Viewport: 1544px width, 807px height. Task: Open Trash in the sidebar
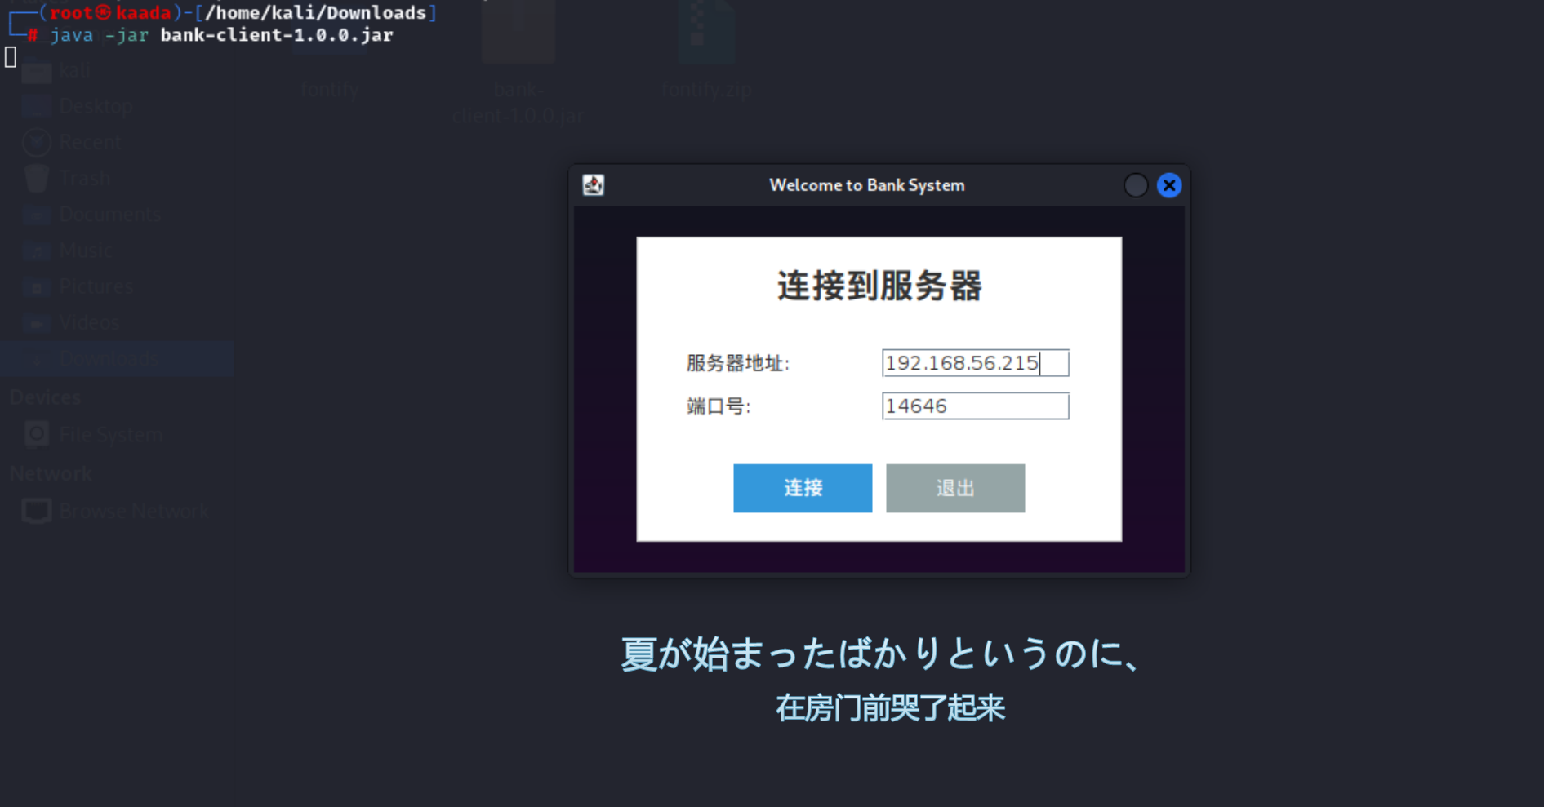point(84,178)
